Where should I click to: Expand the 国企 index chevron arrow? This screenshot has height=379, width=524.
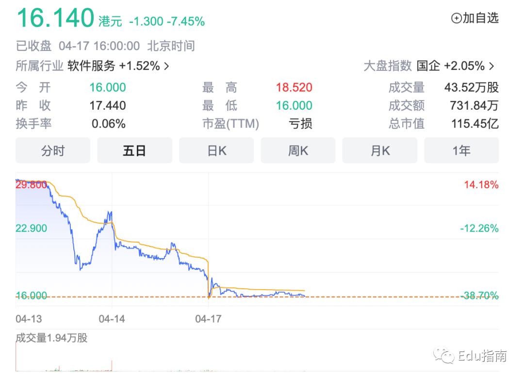pos(491,66)
